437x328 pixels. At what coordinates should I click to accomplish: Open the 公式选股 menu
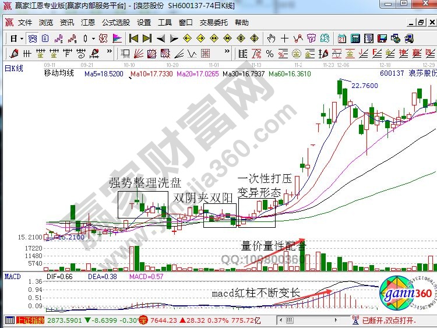[116, 23]
